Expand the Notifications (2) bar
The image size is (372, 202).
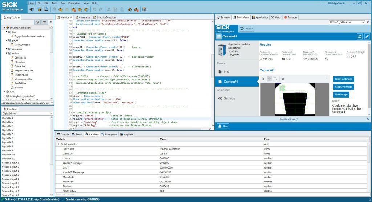point(367,119)
